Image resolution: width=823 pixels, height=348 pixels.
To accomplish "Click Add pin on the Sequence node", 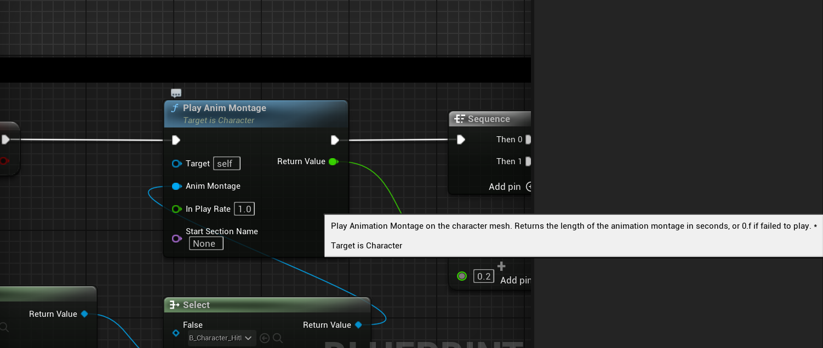I will coord(510,187).
